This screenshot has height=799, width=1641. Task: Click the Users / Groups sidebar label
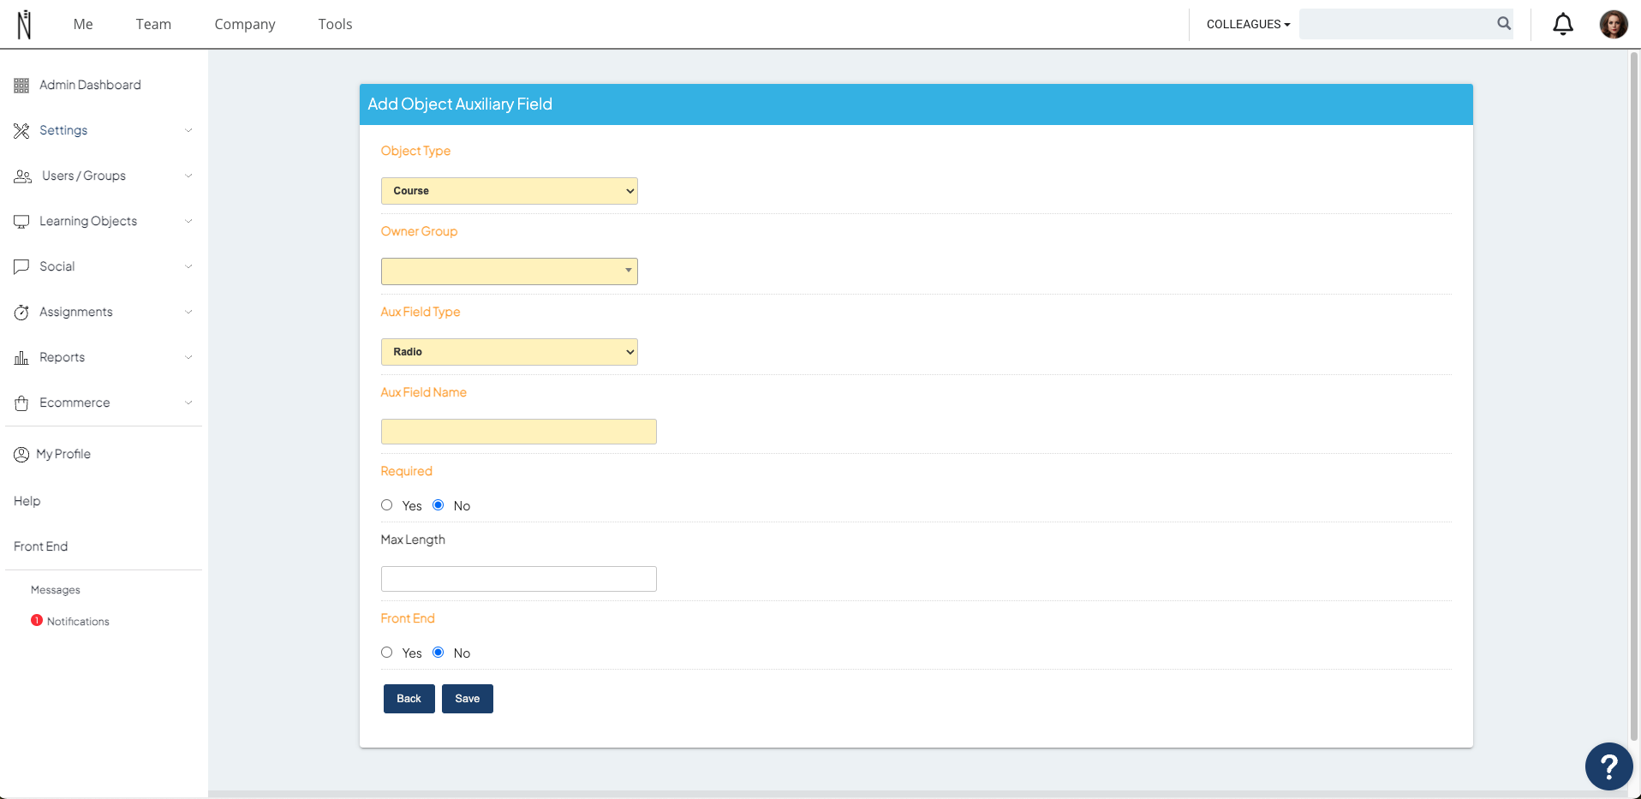[x=84, y=176]
